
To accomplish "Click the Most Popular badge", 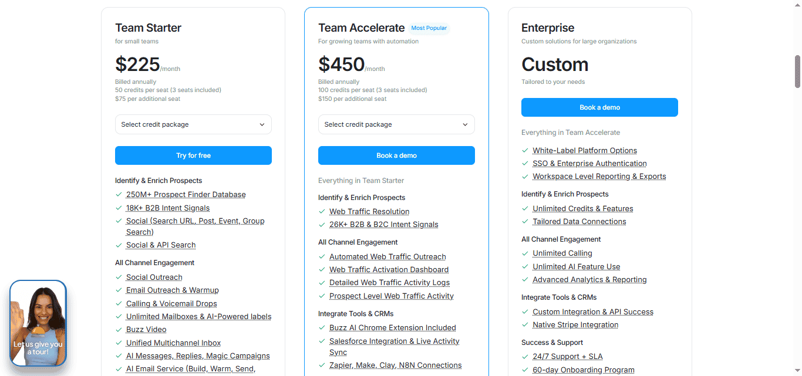I will (x=429, y=28).
